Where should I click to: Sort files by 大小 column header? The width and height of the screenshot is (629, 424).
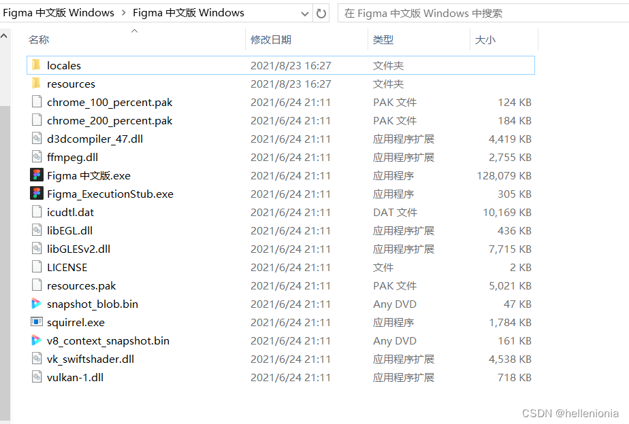485,39
